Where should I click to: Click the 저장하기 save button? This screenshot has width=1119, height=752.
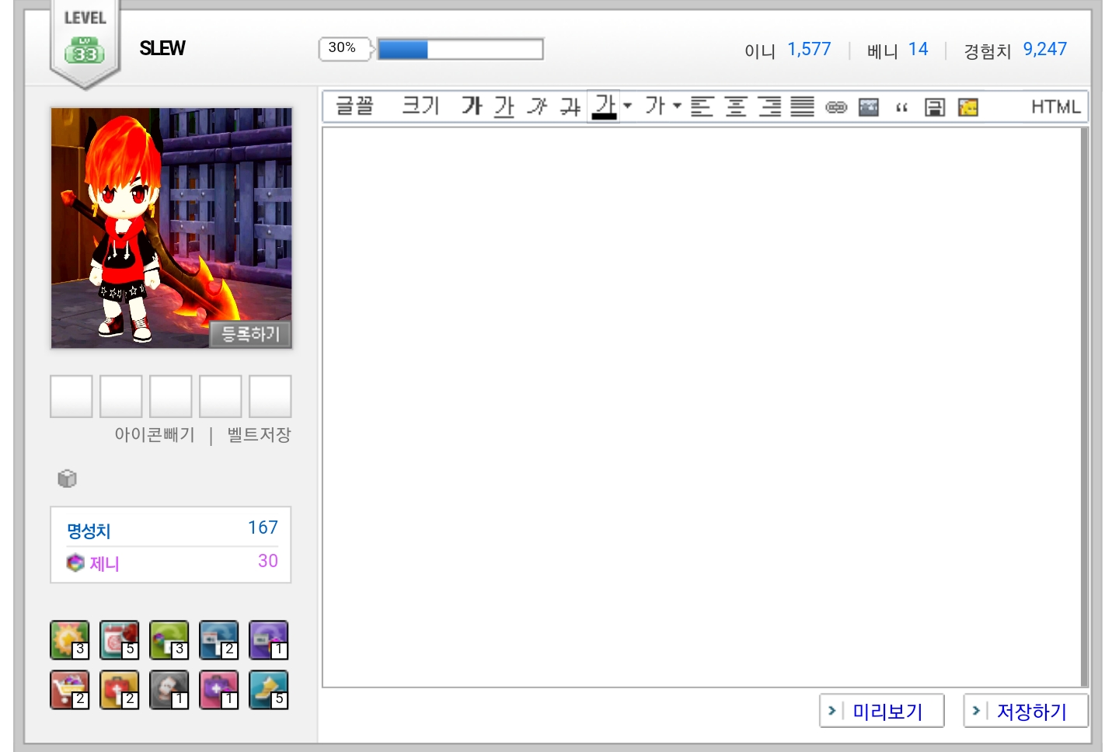tap(1026, 711)
